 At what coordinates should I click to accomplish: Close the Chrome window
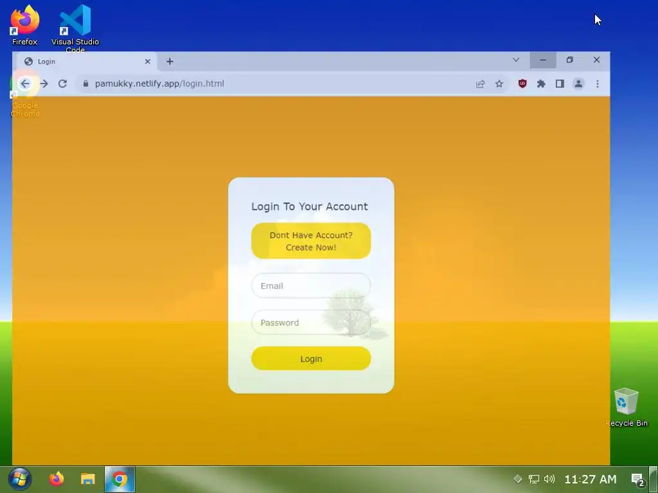596,60
